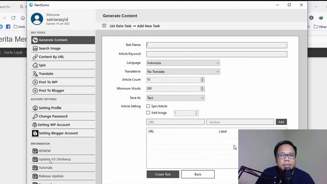327x184 pixels.
Task: Click the Change Password key icon
Action: coord(35,116)
